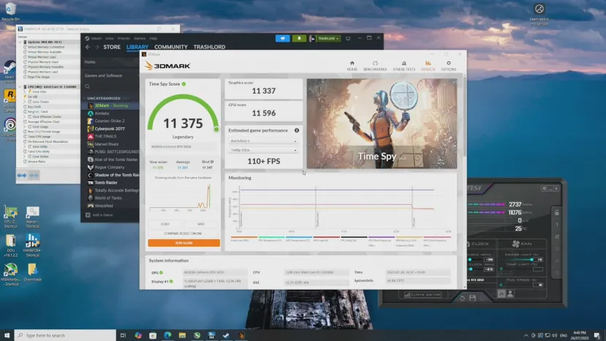This screenshot has height=341, width=606.
Task: Collapse the System node in HWiNFO sensors
Action: click(x=20, y=42)
